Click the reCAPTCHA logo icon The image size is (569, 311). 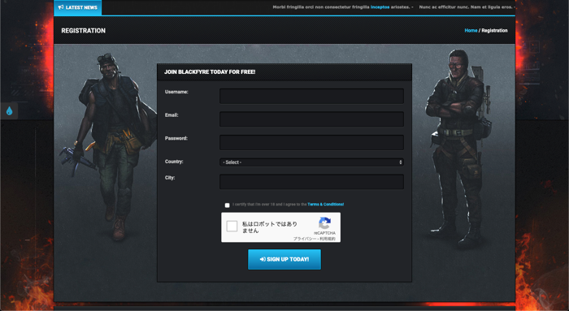click(324, 223)
